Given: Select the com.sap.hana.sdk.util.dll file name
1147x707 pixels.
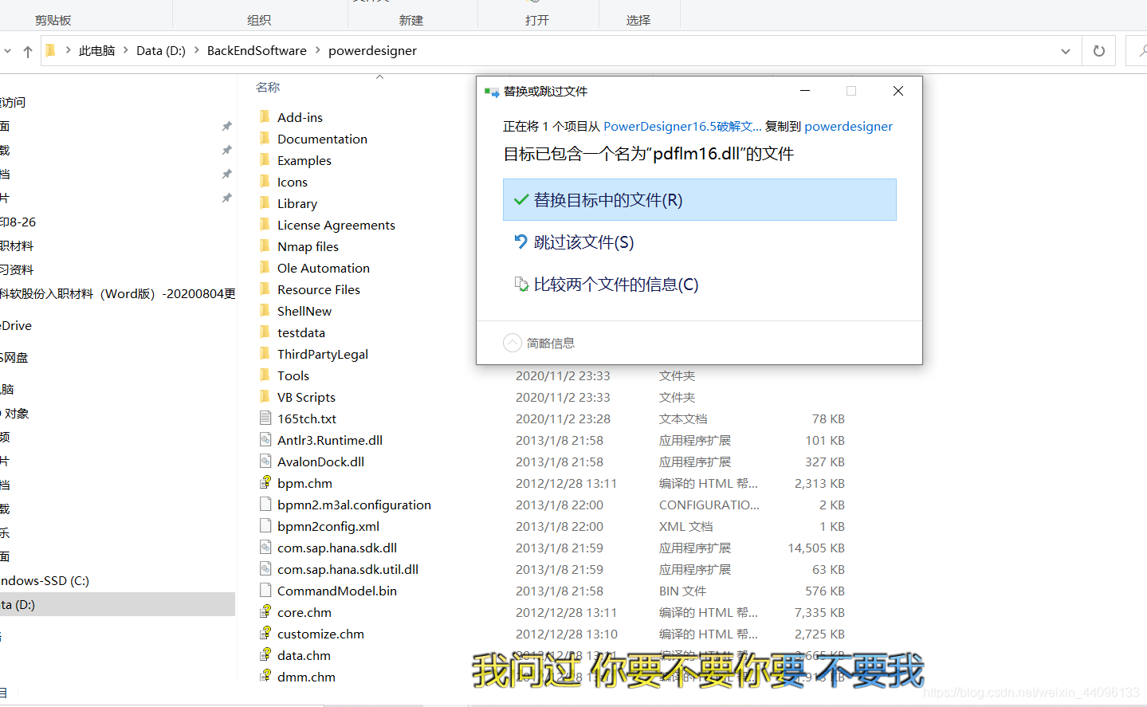Looking at the screenshot, I should pyautogui.click(x=348, y=569).
